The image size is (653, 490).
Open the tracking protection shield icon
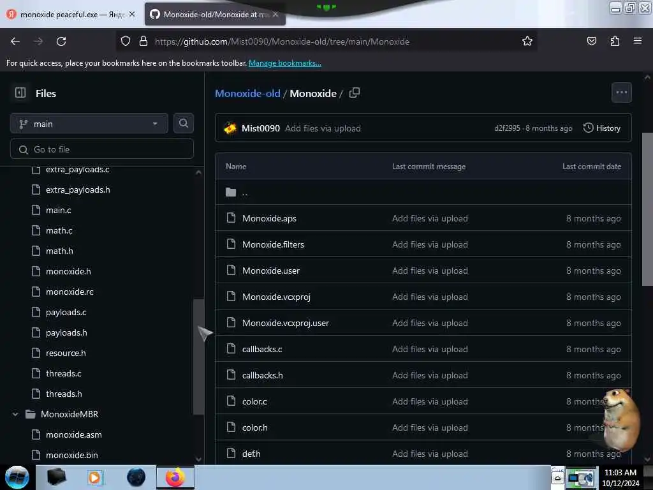[126, 41]
